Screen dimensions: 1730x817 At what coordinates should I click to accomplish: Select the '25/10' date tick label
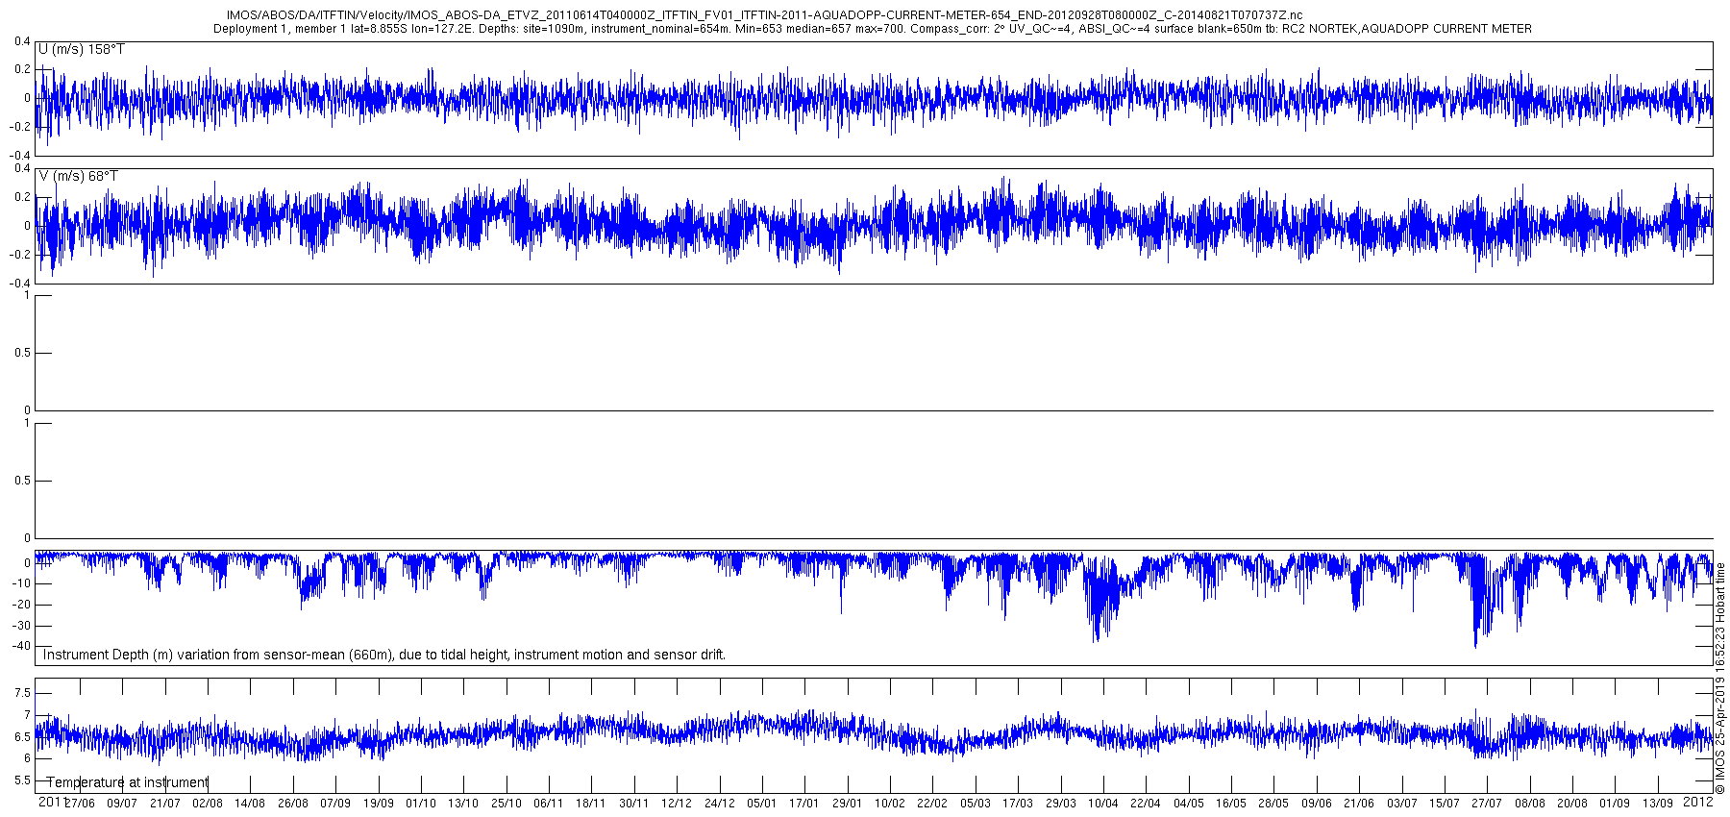click(x=507, y=804)
